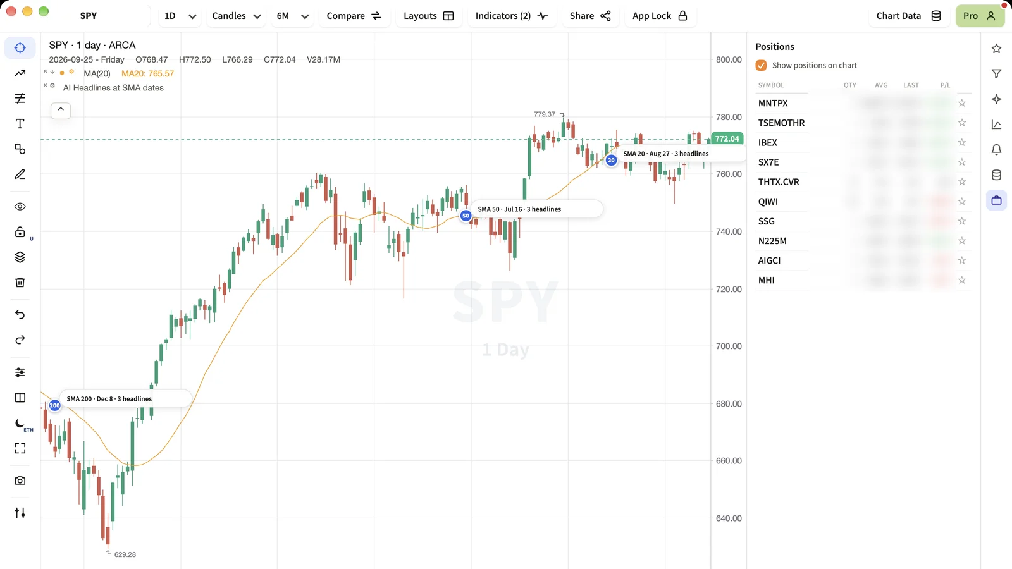The width and height of the screenshot is (1012, 569).
Task: Open the Fibonacci/channel lines tool
Action: [x=20, y=99]
